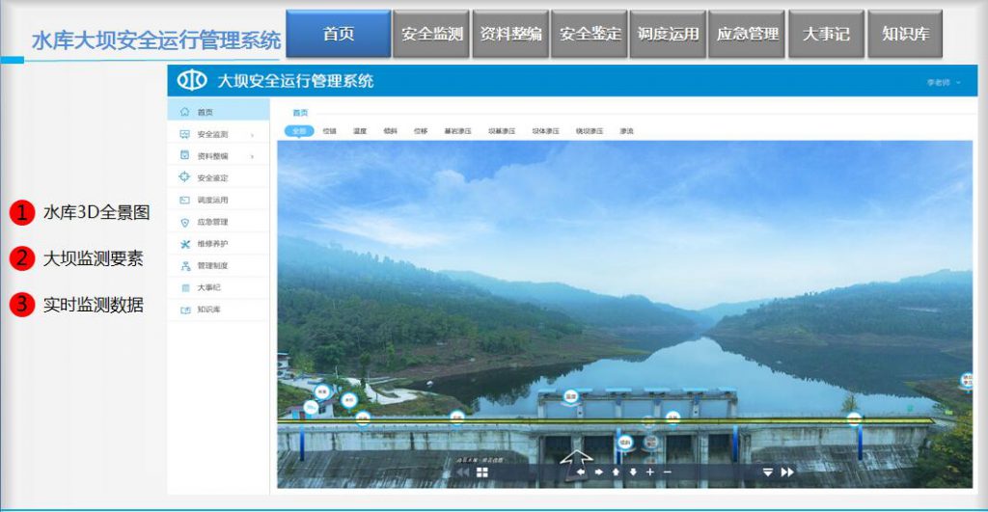988x512 pixels.
Task: Skip to next panorama scene
Action: [x=787, y=472]
